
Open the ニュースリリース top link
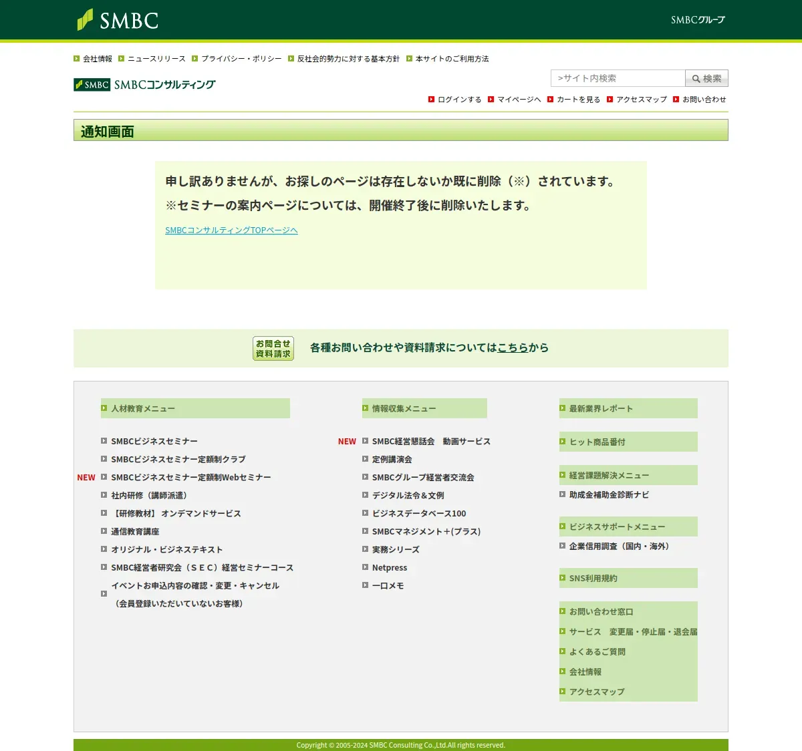point(156,59)
